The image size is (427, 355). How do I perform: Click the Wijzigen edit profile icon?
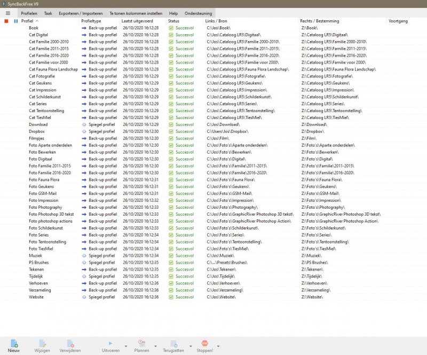[x=42, y=343]
